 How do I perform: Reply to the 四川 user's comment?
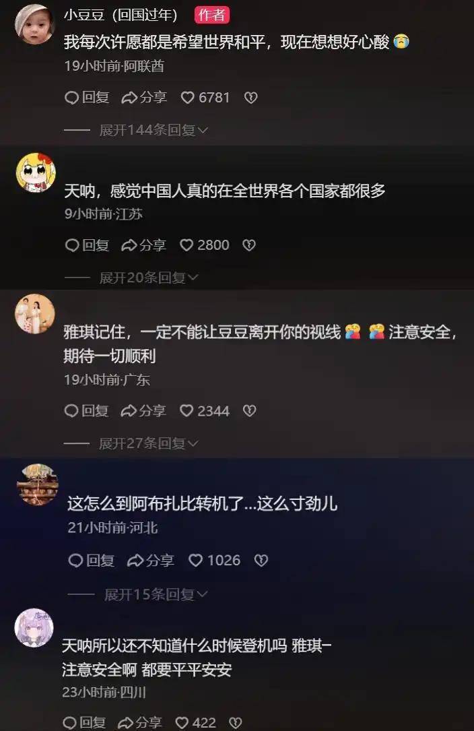84,723
